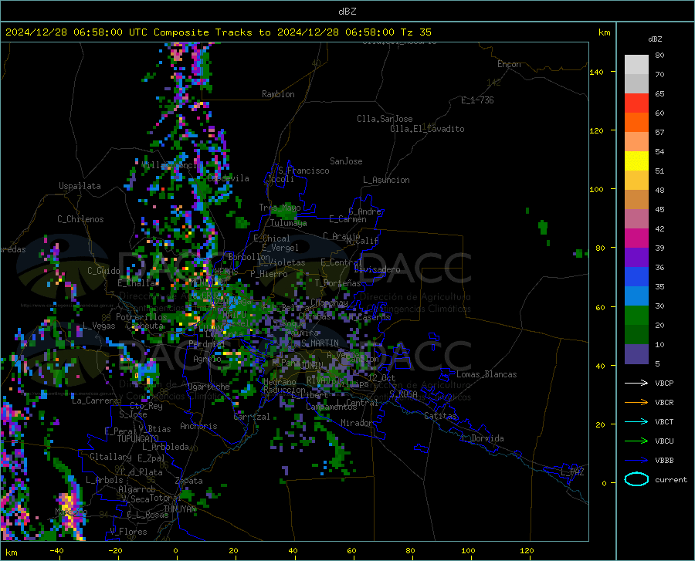Image resolution: width=695 pixels, height=561 pixels.
Task: Click the Mirador label
Action: [357, 423]
